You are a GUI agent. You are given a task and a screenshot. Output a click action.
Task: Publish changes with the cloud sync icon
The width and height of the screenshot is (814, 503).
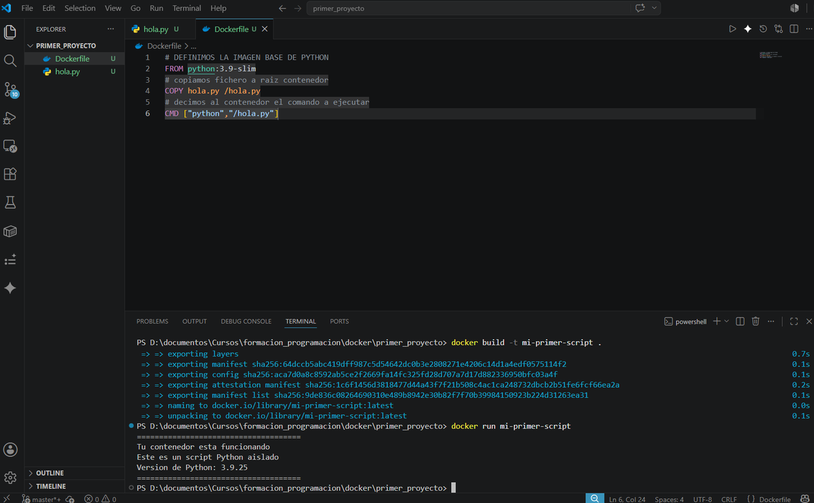70,499
